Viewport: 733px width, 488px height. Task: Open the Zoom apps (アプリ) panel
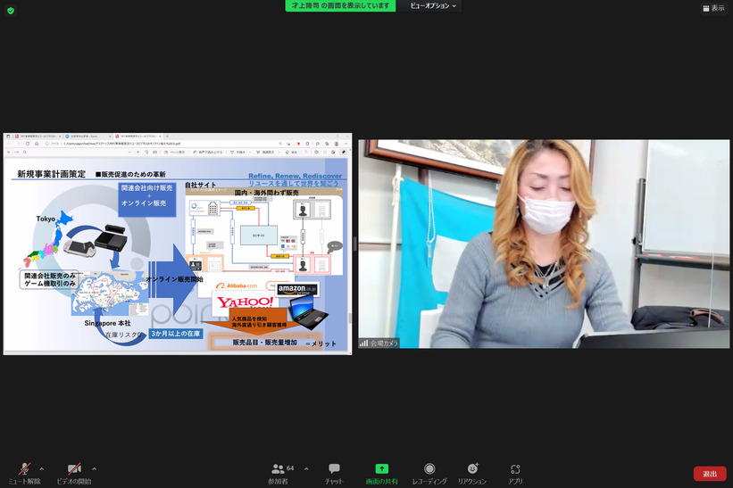click(515, 473)
